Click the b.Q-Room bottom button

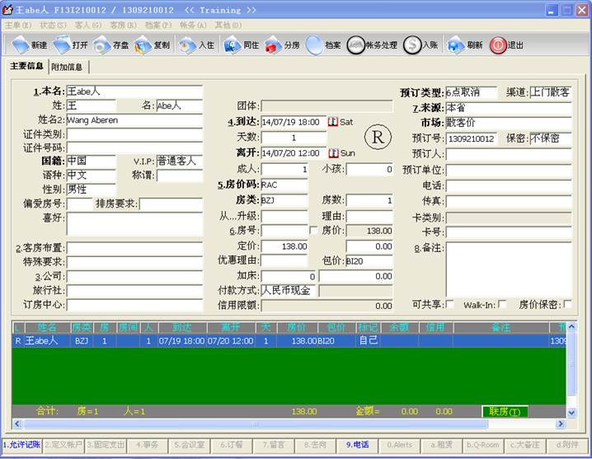pos(483,445)
